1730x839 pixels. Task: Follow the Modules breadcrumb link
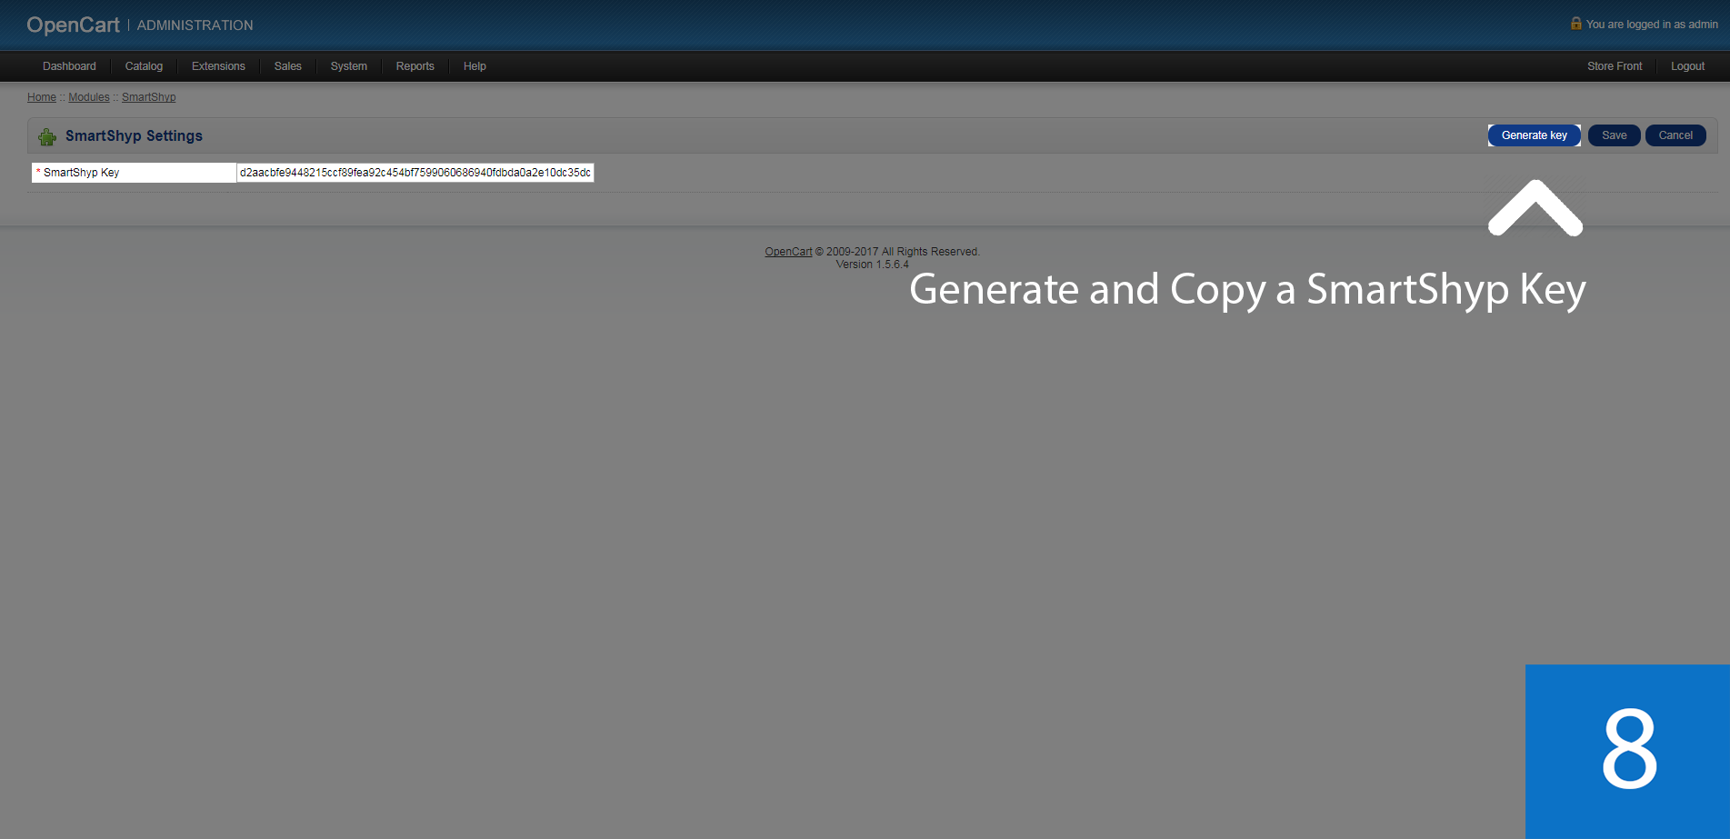click(89, 97)
